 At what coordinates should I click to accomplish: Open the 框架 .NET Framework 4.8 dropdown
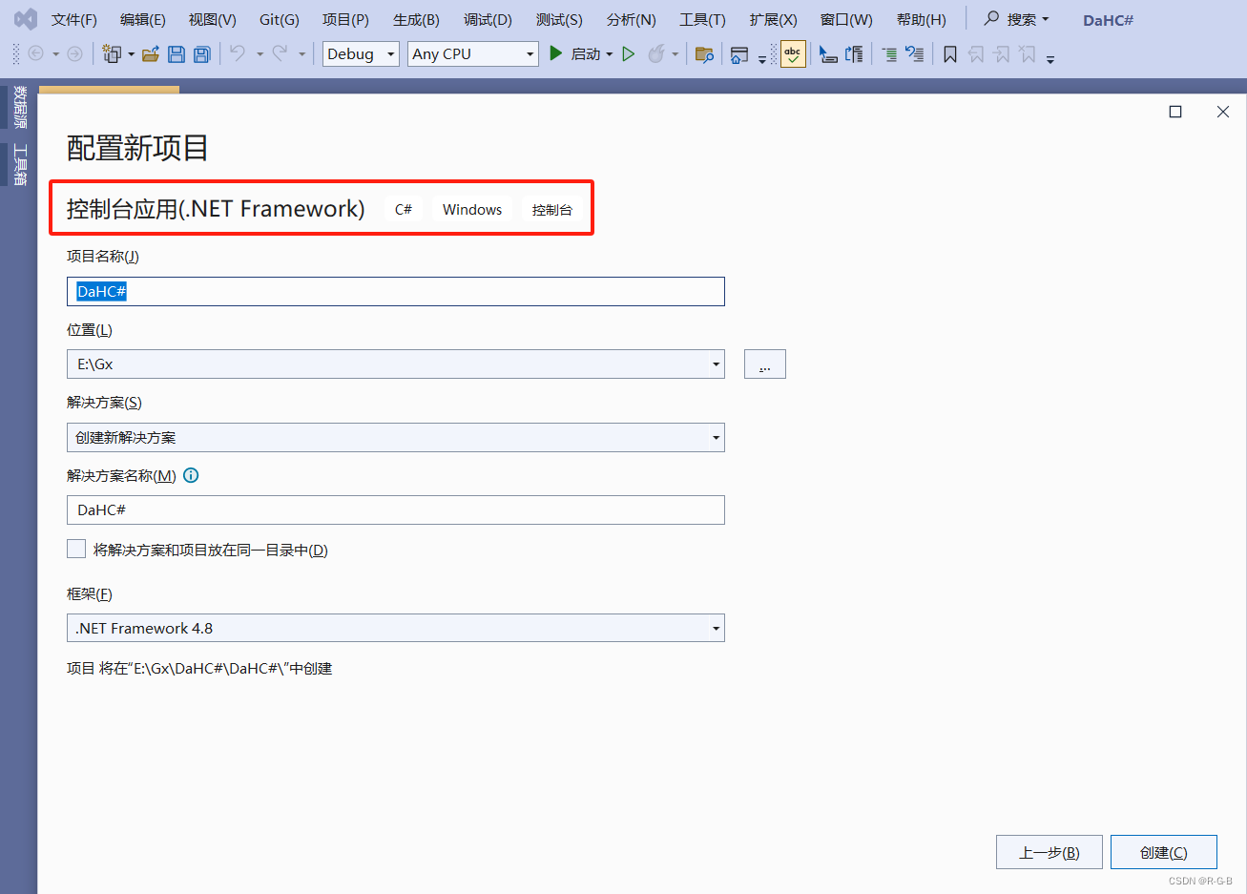[396, 628]
